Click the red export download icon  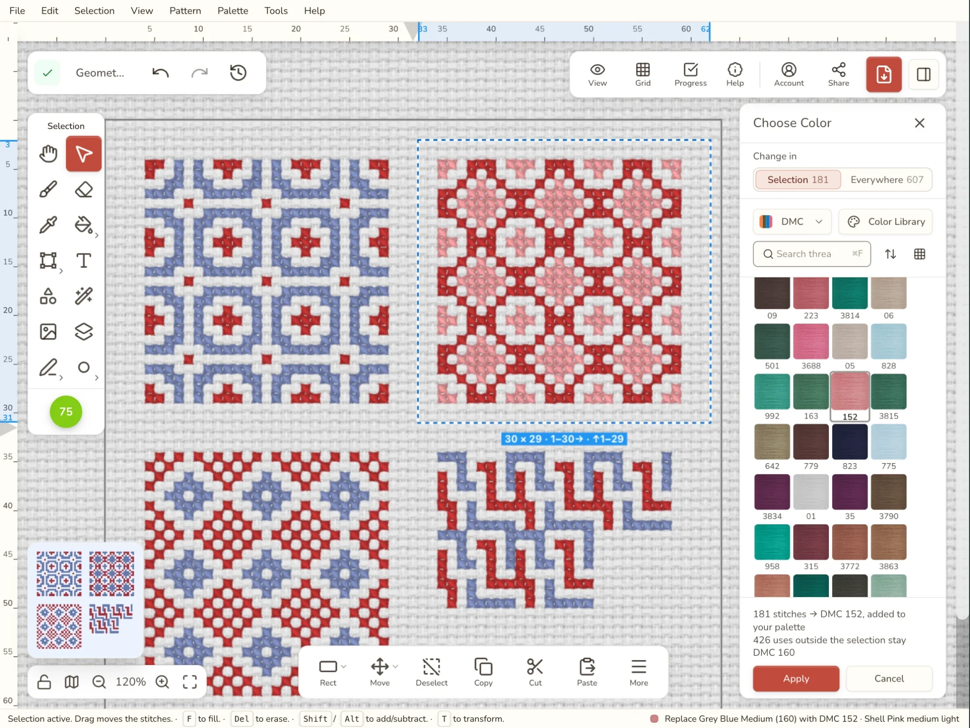(884, 74)
